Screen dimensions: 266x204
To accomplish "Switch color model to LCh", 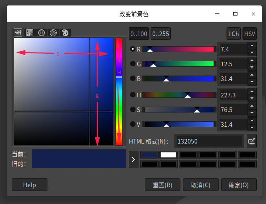I will click(234, 34).
